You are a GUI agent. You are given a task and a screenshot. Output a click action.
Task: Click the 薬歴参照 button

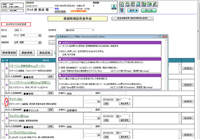tap(27, 53)
